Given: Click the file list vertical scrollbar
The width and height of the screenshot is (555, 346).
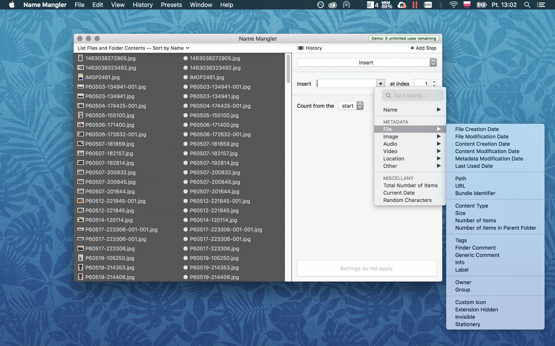Looking at the screenshot, I should pyautogui.click(x=288, y=69).
